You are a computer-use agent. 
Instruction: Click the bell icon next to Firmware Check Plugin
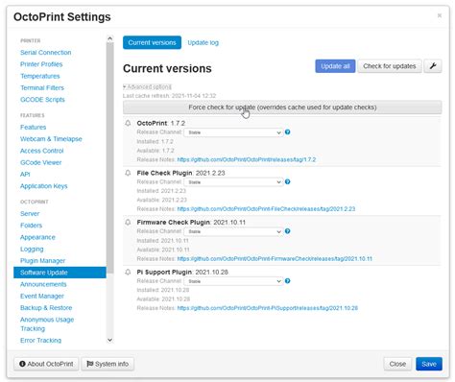click(x=128, y=222)
